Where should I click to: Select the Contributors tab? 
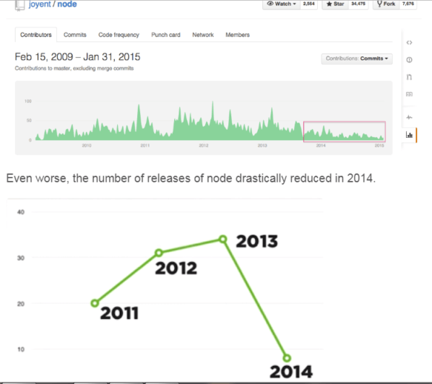click(x=36, y=35)
